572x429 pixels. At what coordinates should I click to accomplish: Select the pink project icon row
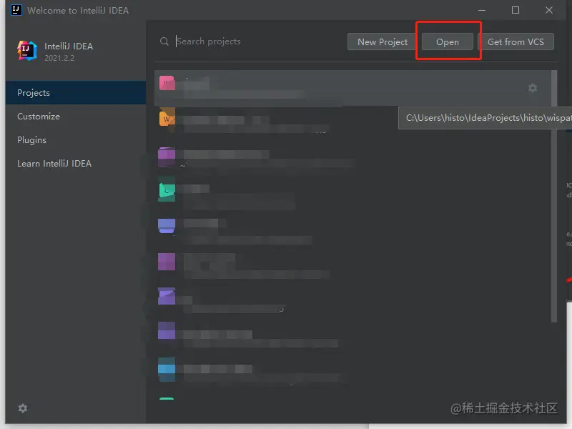click(352, 88)
